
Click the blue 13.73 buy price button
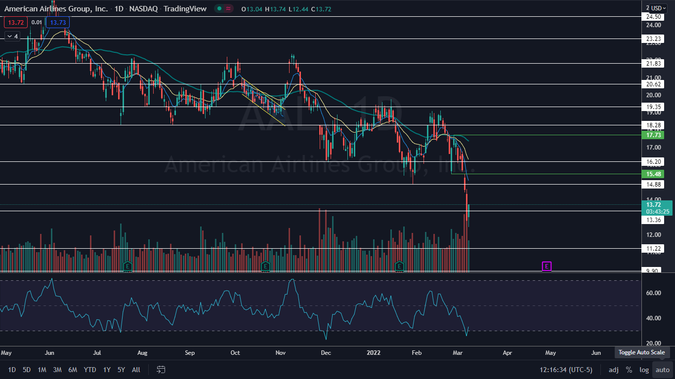58,22
